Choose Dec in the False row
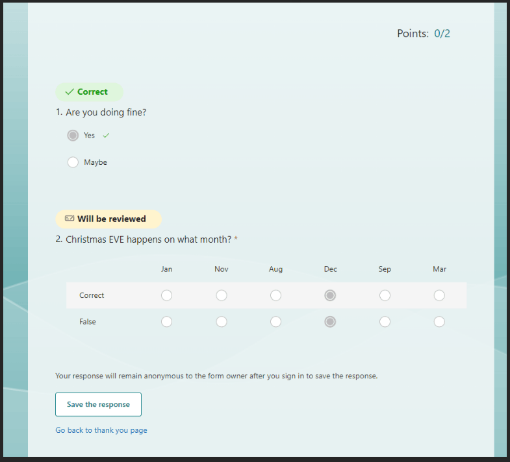 (x=330, y=322)
